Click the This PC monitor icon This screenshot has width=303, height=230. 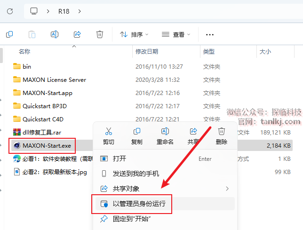point(34,11)
